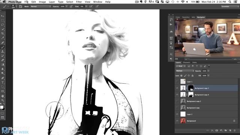Show the Background copy 2 layer
This screenshot has height=135, width=240.
(177, 101)
